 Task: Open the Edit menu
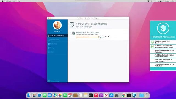14,1
